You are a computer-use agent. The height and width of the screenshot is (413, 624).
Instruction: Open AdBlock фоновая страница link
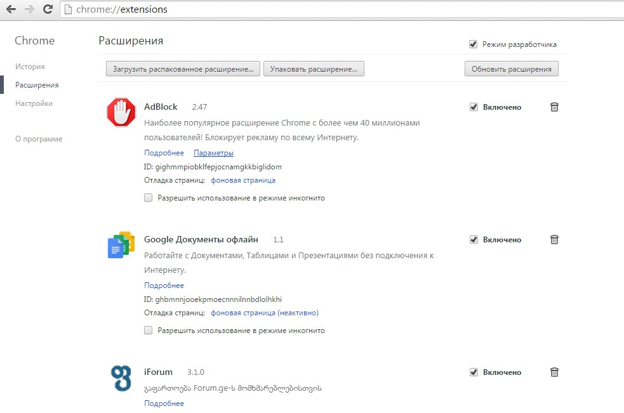242,180
